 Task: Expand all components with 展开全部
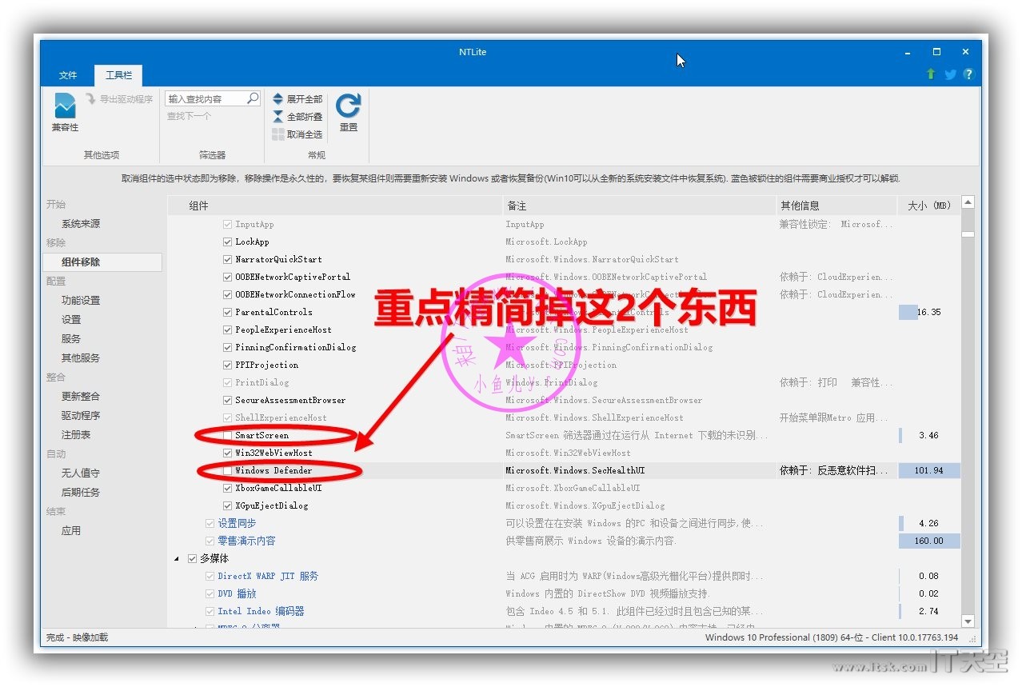pos(297,99)
